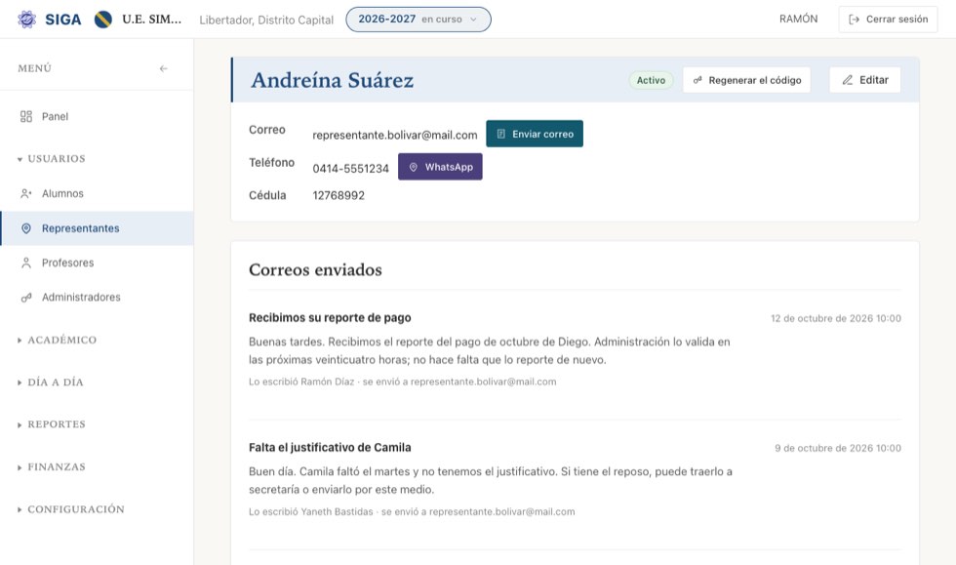Click the 'Buenas tardes. Recibimos el reporte' message body
The height and width of the screenshot is (565, 956).
click(489, 351)
